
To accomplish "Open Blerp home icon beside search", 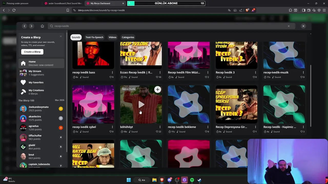I will pyautogui.click(x=42, y=26).
